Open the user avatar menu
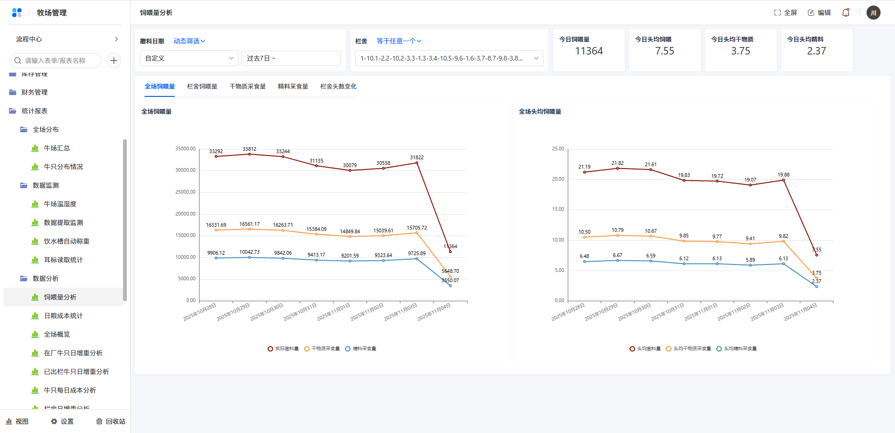The width and height of the screenshot is (895, 433). (873, 13)
